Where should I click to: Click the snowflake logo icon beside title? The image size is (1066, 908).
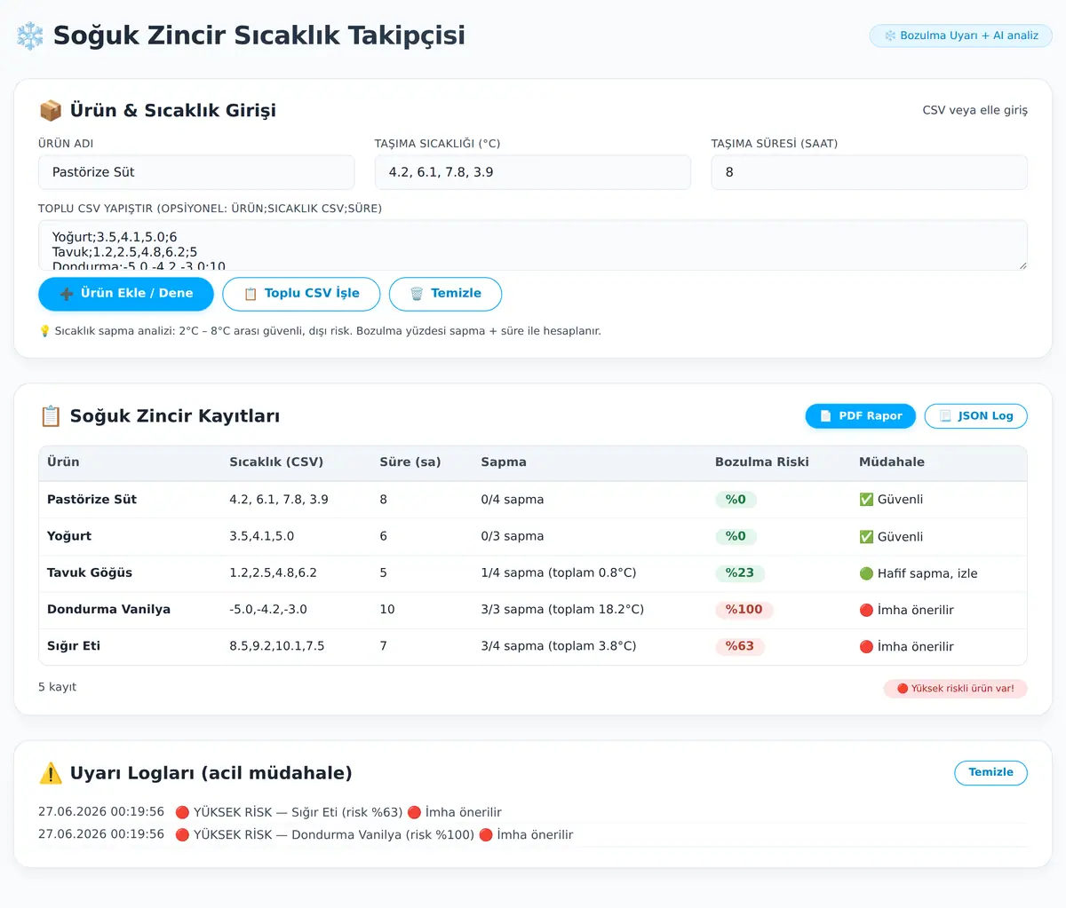click(x=30, y=36)
